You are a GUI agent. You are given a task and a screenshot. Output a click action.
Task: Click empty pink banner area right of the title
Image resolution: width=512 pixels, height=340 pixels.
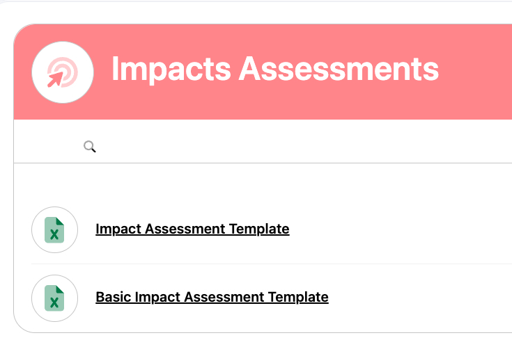477,70
